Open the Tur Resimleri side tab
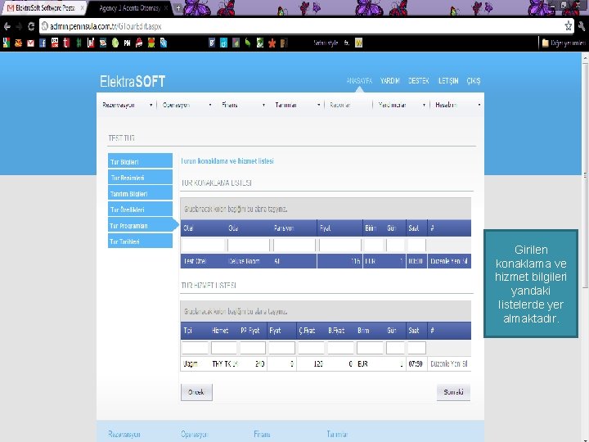 pyautogui.click(x=140, y=178)
